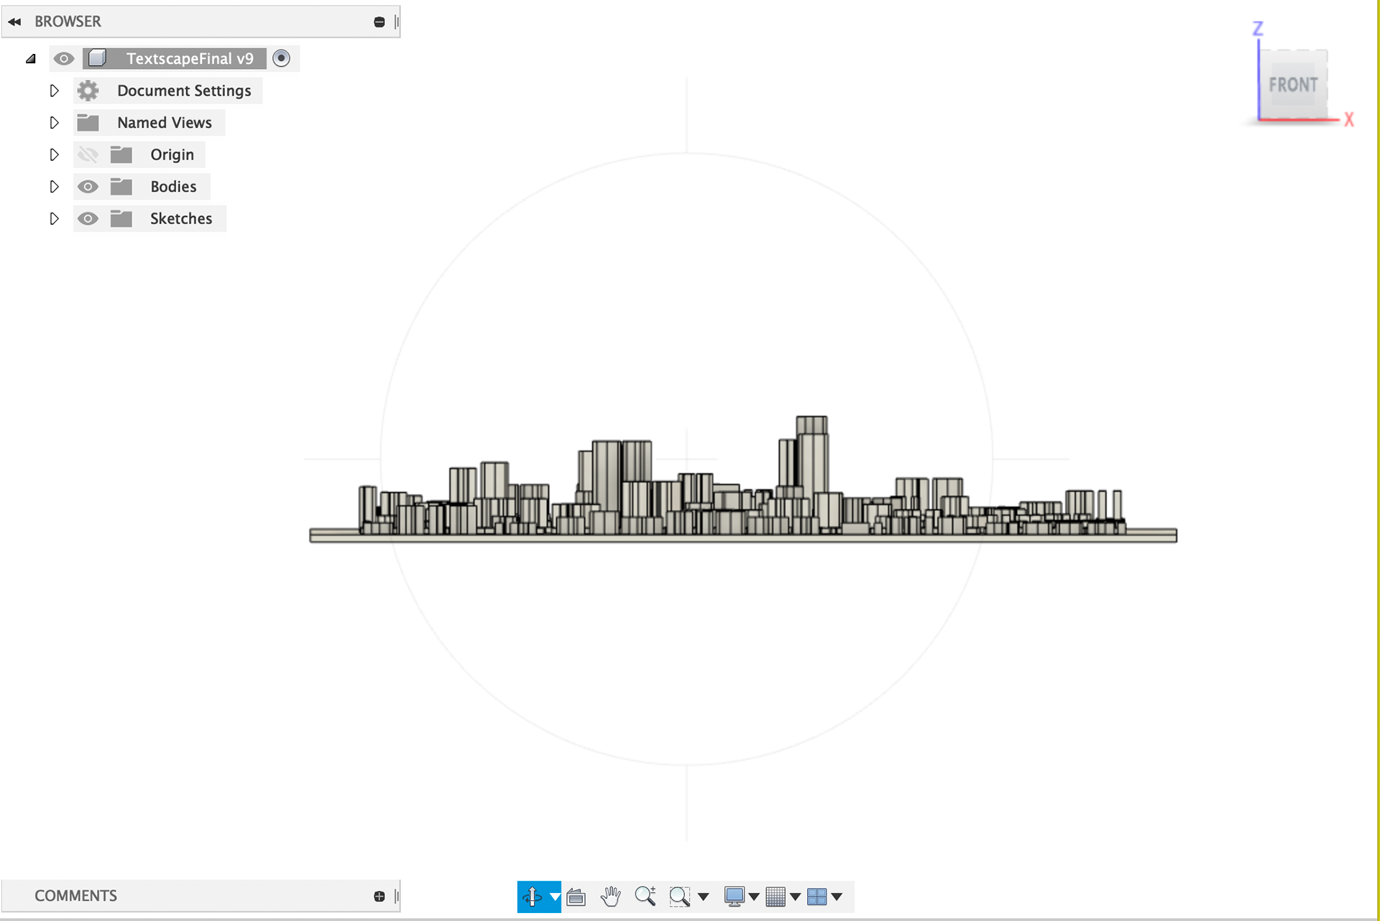Click the Document Settings gear icon
1380x921 pixels.
88,91
